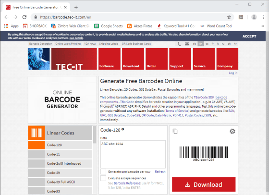
Task: Select Code-128 in the code list
Action: [60, 145]
